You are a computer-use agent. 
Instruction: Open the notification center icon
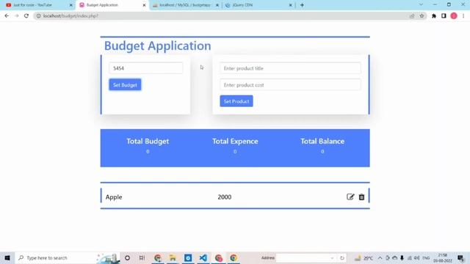point(460,257)
